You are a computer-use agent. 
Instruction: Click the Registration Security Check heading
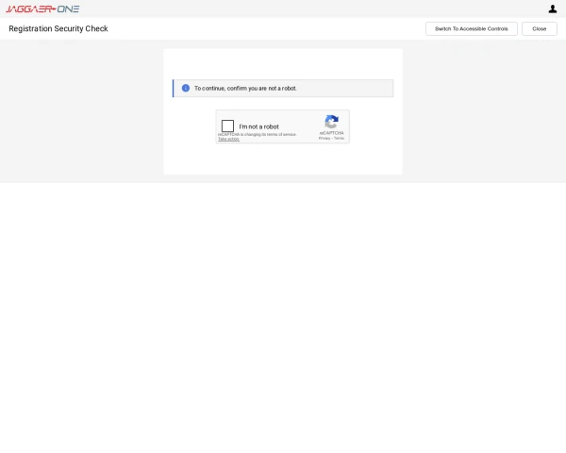coord(58,28)
